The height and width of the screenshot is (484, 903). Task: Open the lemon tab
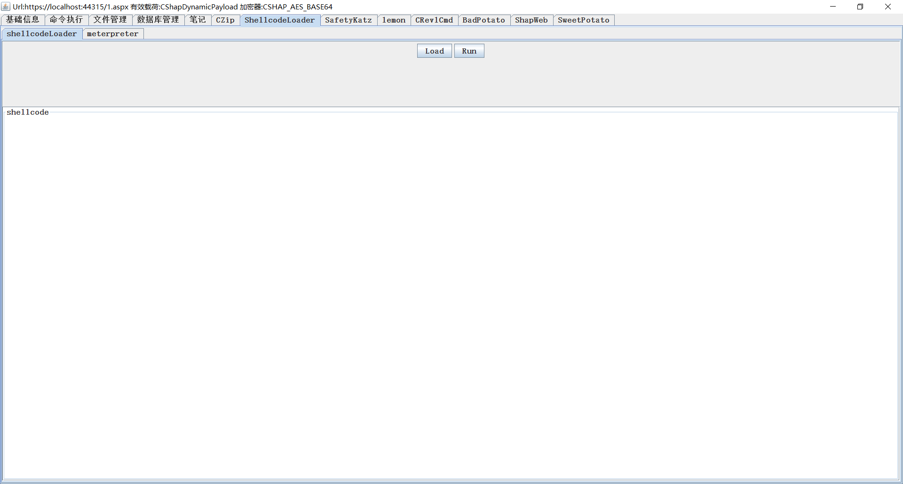coord(394,20)
